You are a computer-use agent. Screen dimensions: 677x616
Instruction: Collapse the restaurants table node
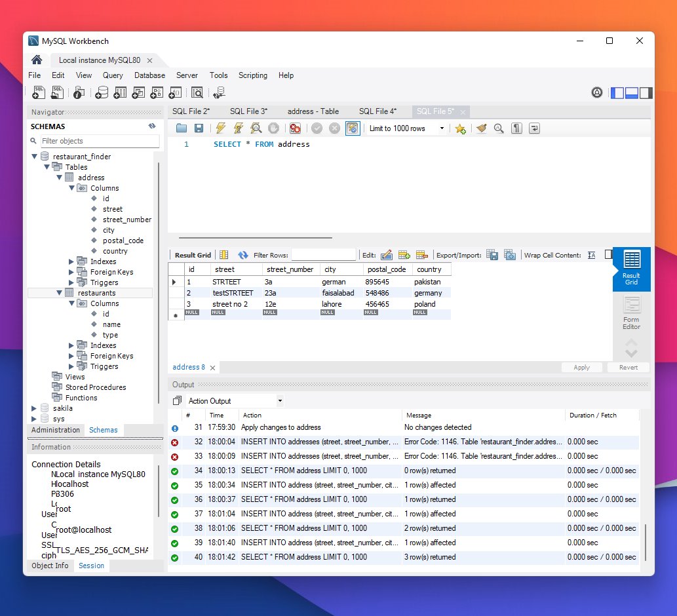pos(60,293)
